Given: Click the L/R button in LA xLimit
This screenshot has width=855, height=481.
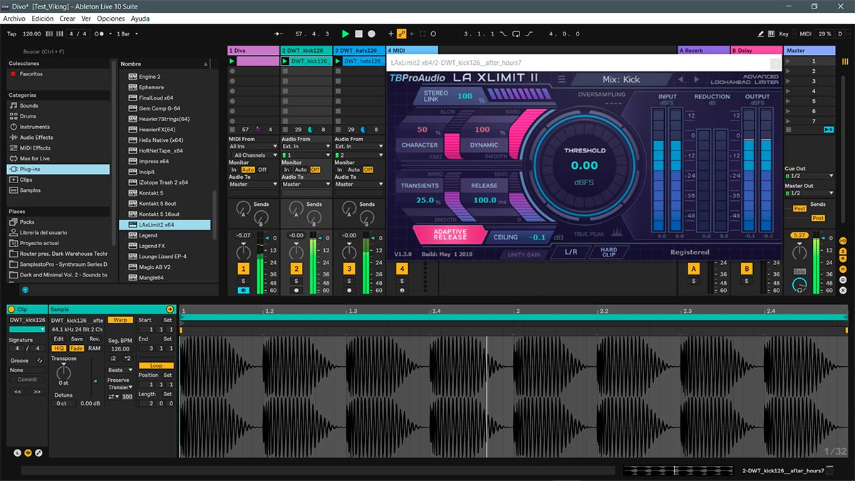Looking at the screenshot, I should coord(571,252).
